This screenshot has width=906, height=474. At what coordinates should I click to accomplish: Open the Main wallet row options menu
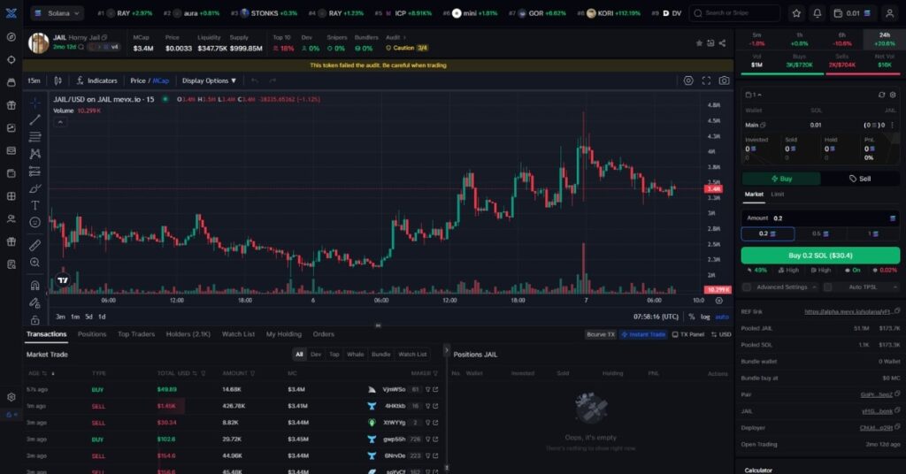tap(892, 125)
